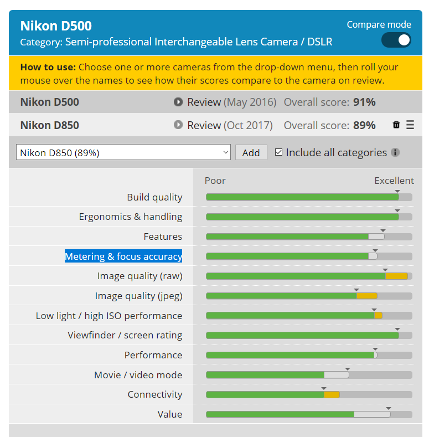Open the Nikon D850 (89%) camera dropdown
The height and width of the screenshot is (437, 429).
[123, 152]
